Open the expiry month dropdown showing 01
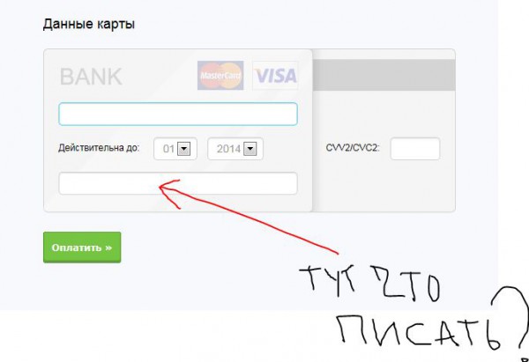529x362 pixels. [x=175, y=149]
